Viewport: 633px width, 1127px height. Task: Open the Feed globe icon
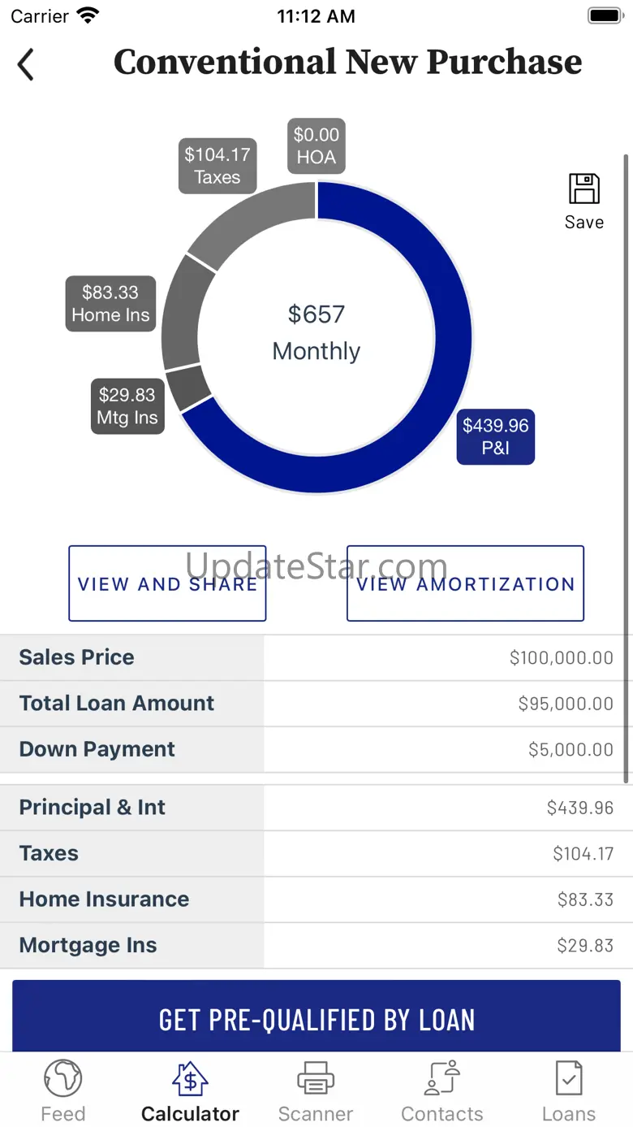coord(63,1079)
